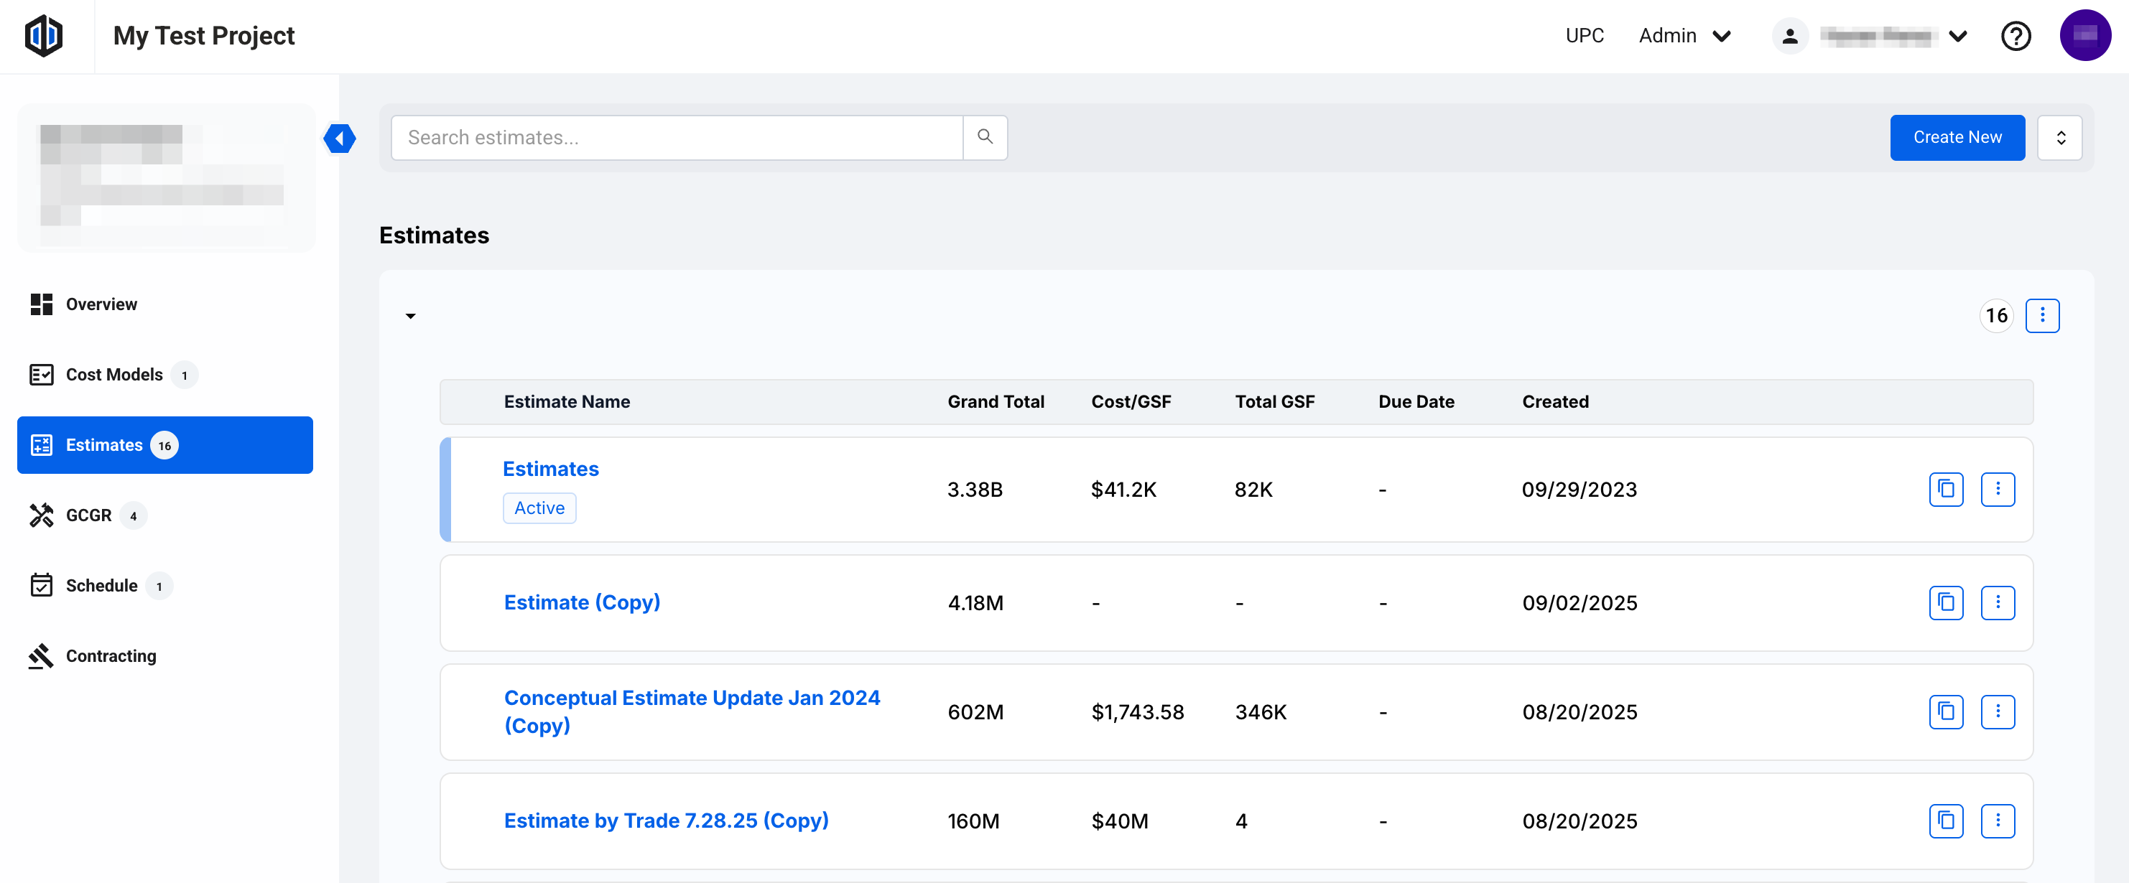Open the GCGR section
The width and height of the screenshot is (2129, 883).
tap(165, 515)
